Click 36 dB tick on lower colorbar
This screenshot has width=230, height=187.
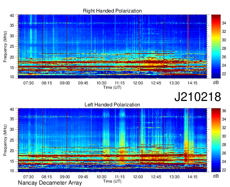pyautogui.click(x=224, y=111)
